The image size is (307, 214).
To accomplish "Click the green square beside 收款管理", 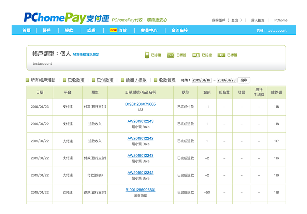I will pos(156,80).
